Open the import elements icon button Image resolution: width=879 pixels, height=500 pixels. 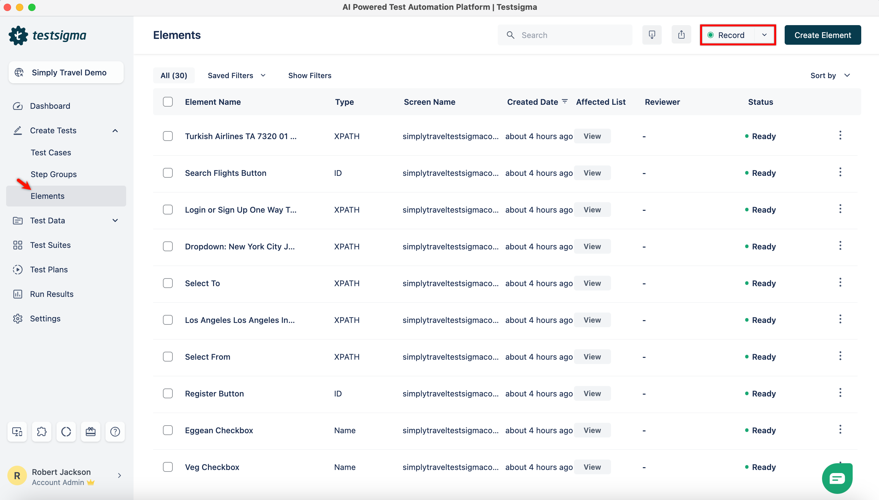pyautogui.click(x=652, y=35)
